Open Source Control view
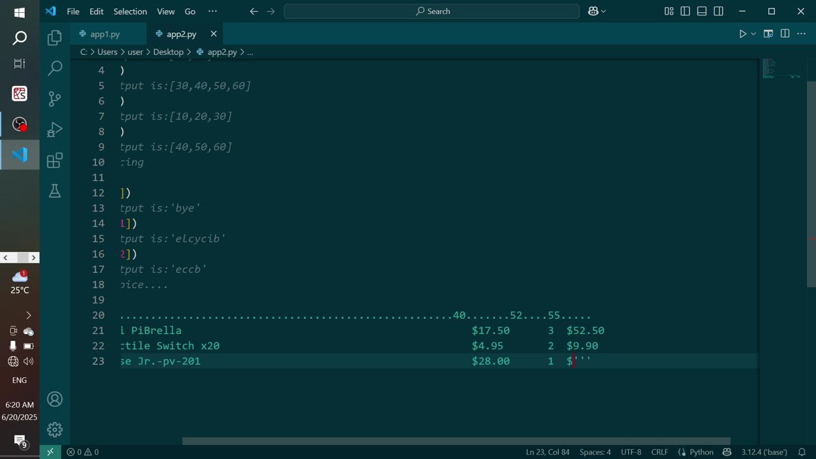Image resolution: width=816 pixels, height=459 pixels. click(x=55, y=98)
